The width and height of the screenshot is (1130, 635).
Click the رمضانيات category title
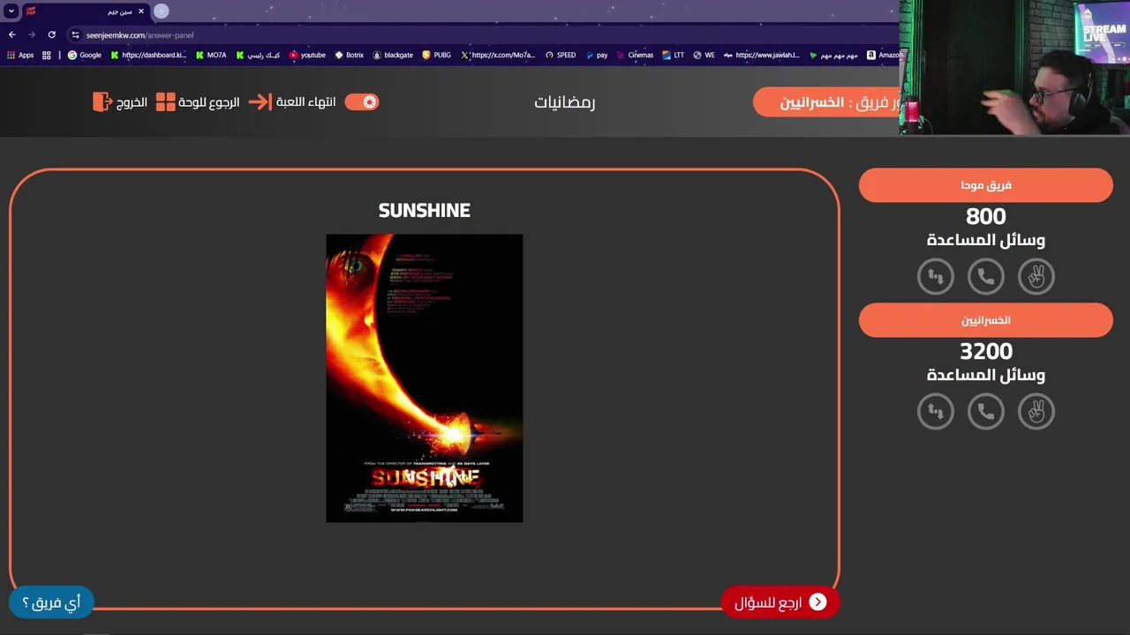tap(565, 102)
